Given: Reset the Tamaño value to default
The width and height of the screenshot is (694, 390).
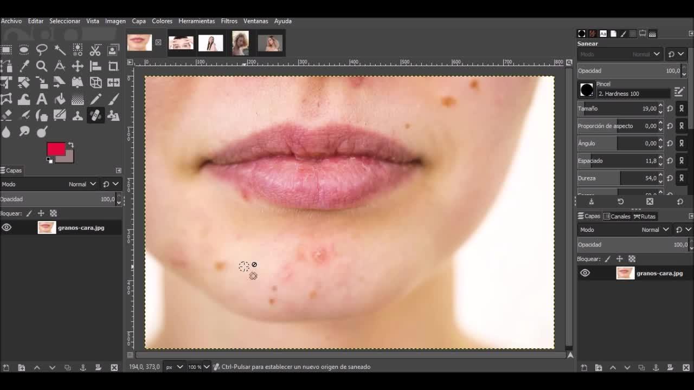Looking at the screenshot, I should click(670, 109).
